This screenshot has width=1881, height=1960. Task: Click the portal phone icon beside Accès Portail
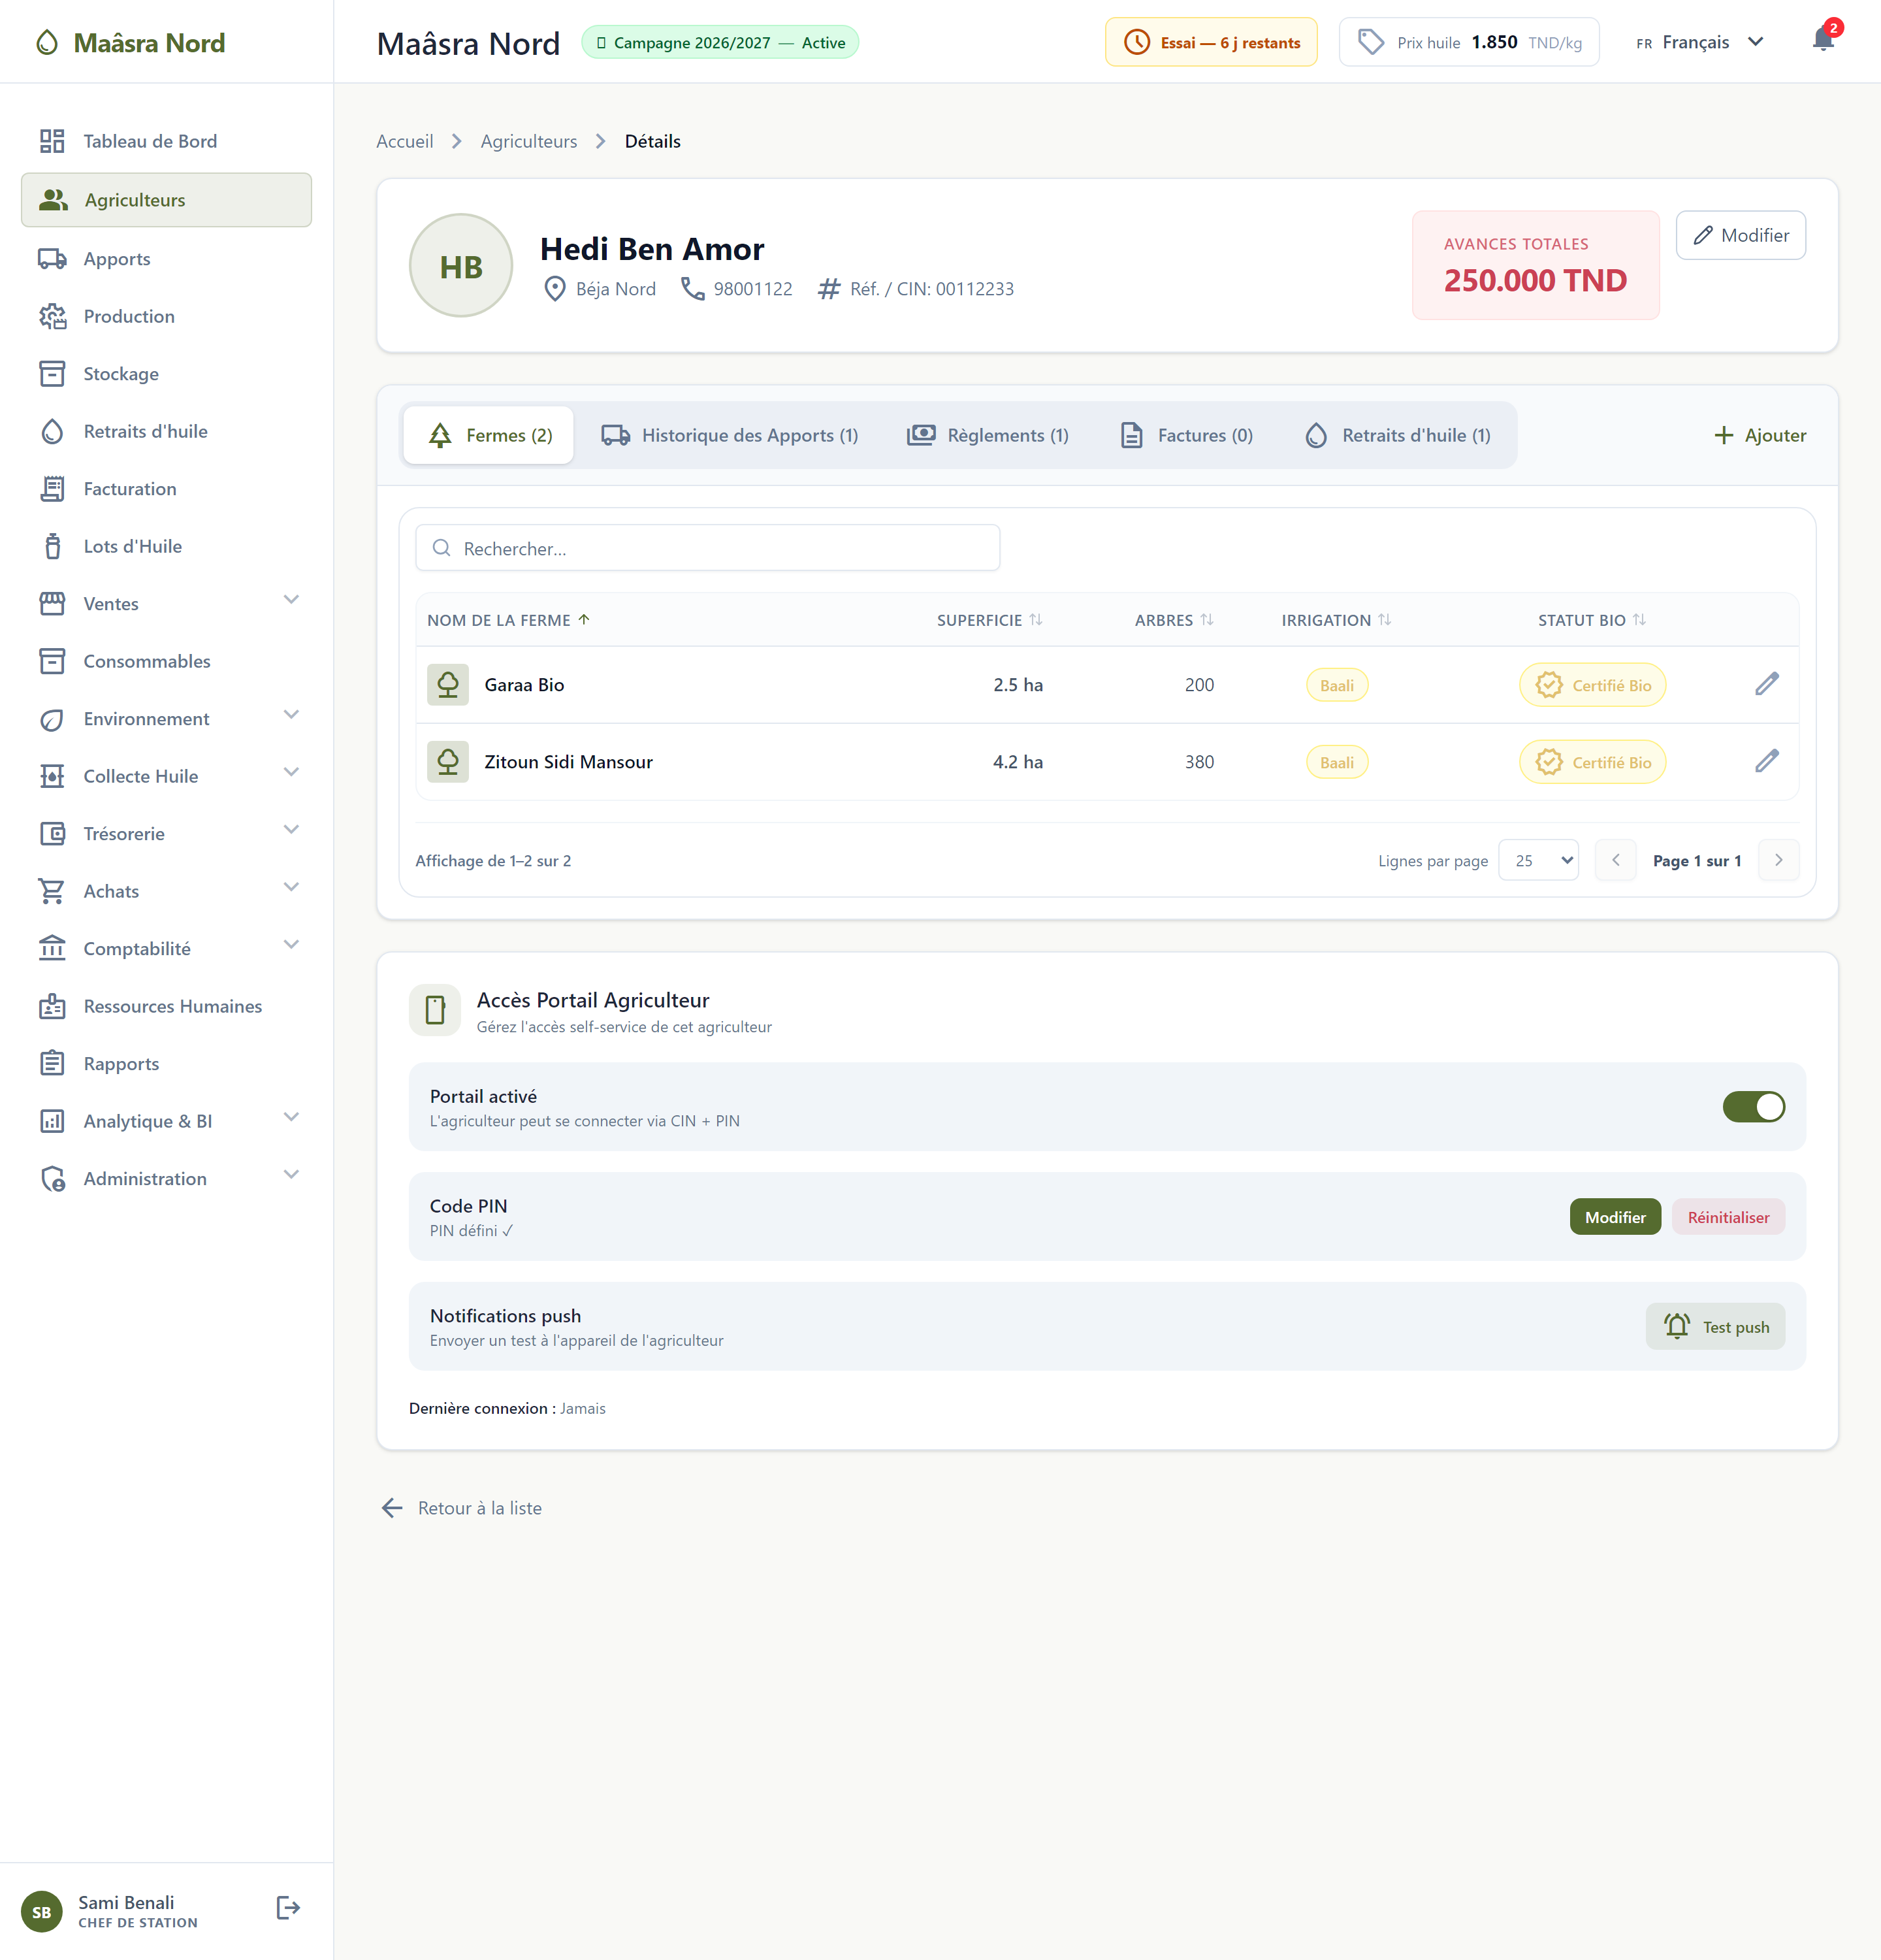click(435, 1010)
